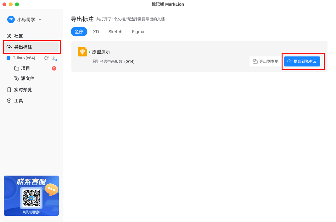
Task: Switch to the Figma filter tab
Action: (x=138, y=32)
